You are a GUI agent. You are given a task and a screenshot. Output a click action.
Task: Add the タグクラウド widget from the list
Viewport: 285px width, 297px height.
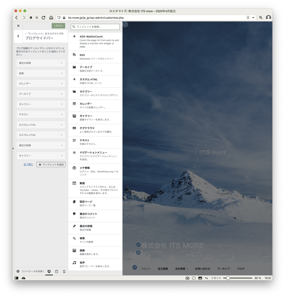95,130
